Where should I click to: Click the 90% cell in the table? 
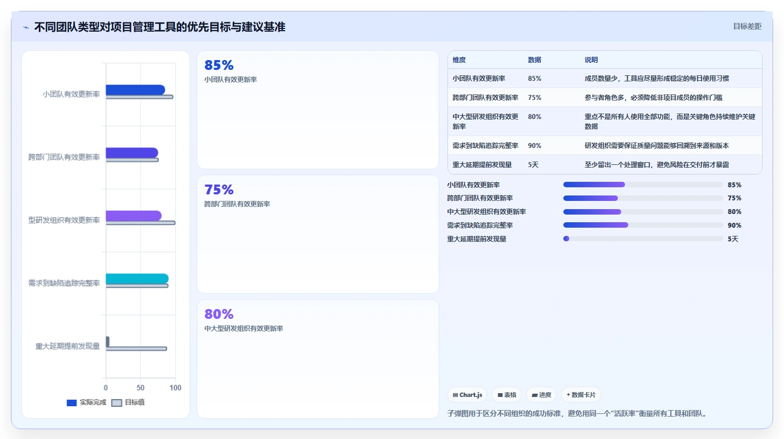535,146
